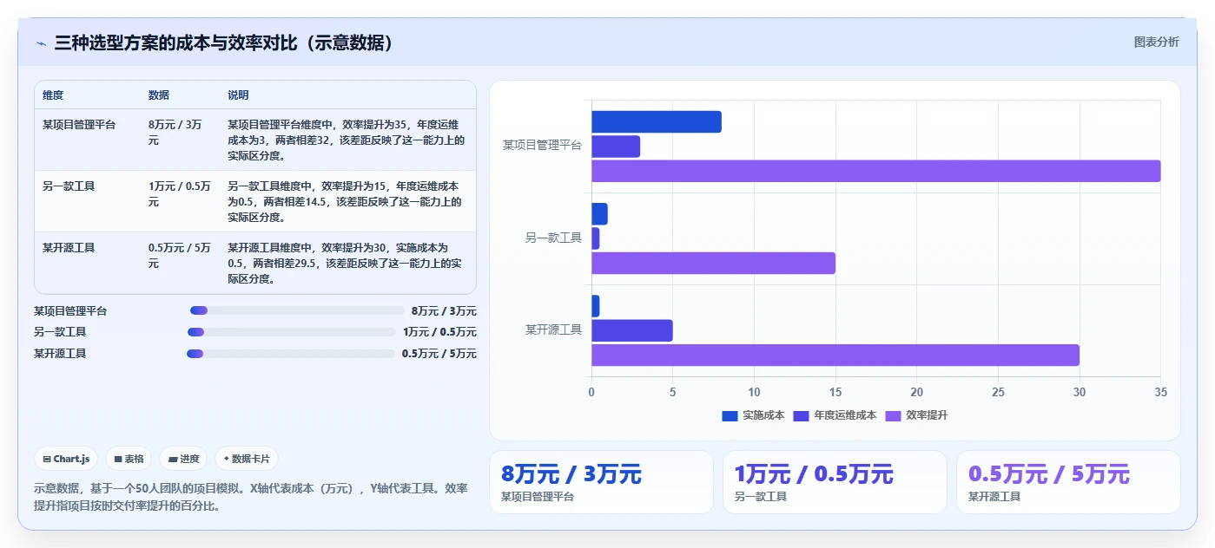Click 另一款工具's 效率提升 bar at 15

713,263
